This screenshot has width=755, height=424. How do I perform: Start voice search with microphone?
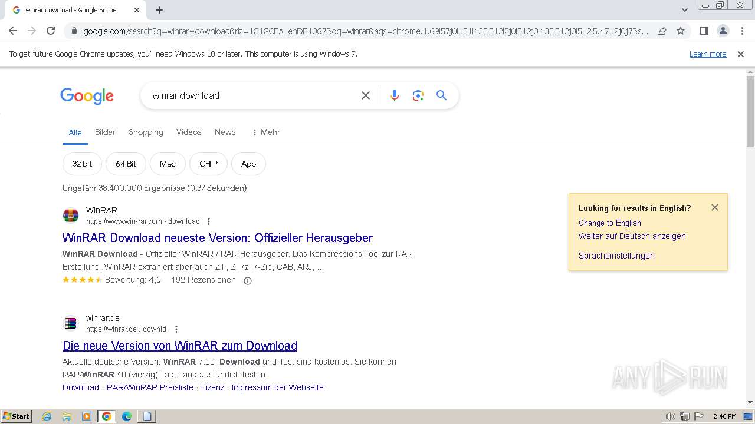click(x=395, y=95)
